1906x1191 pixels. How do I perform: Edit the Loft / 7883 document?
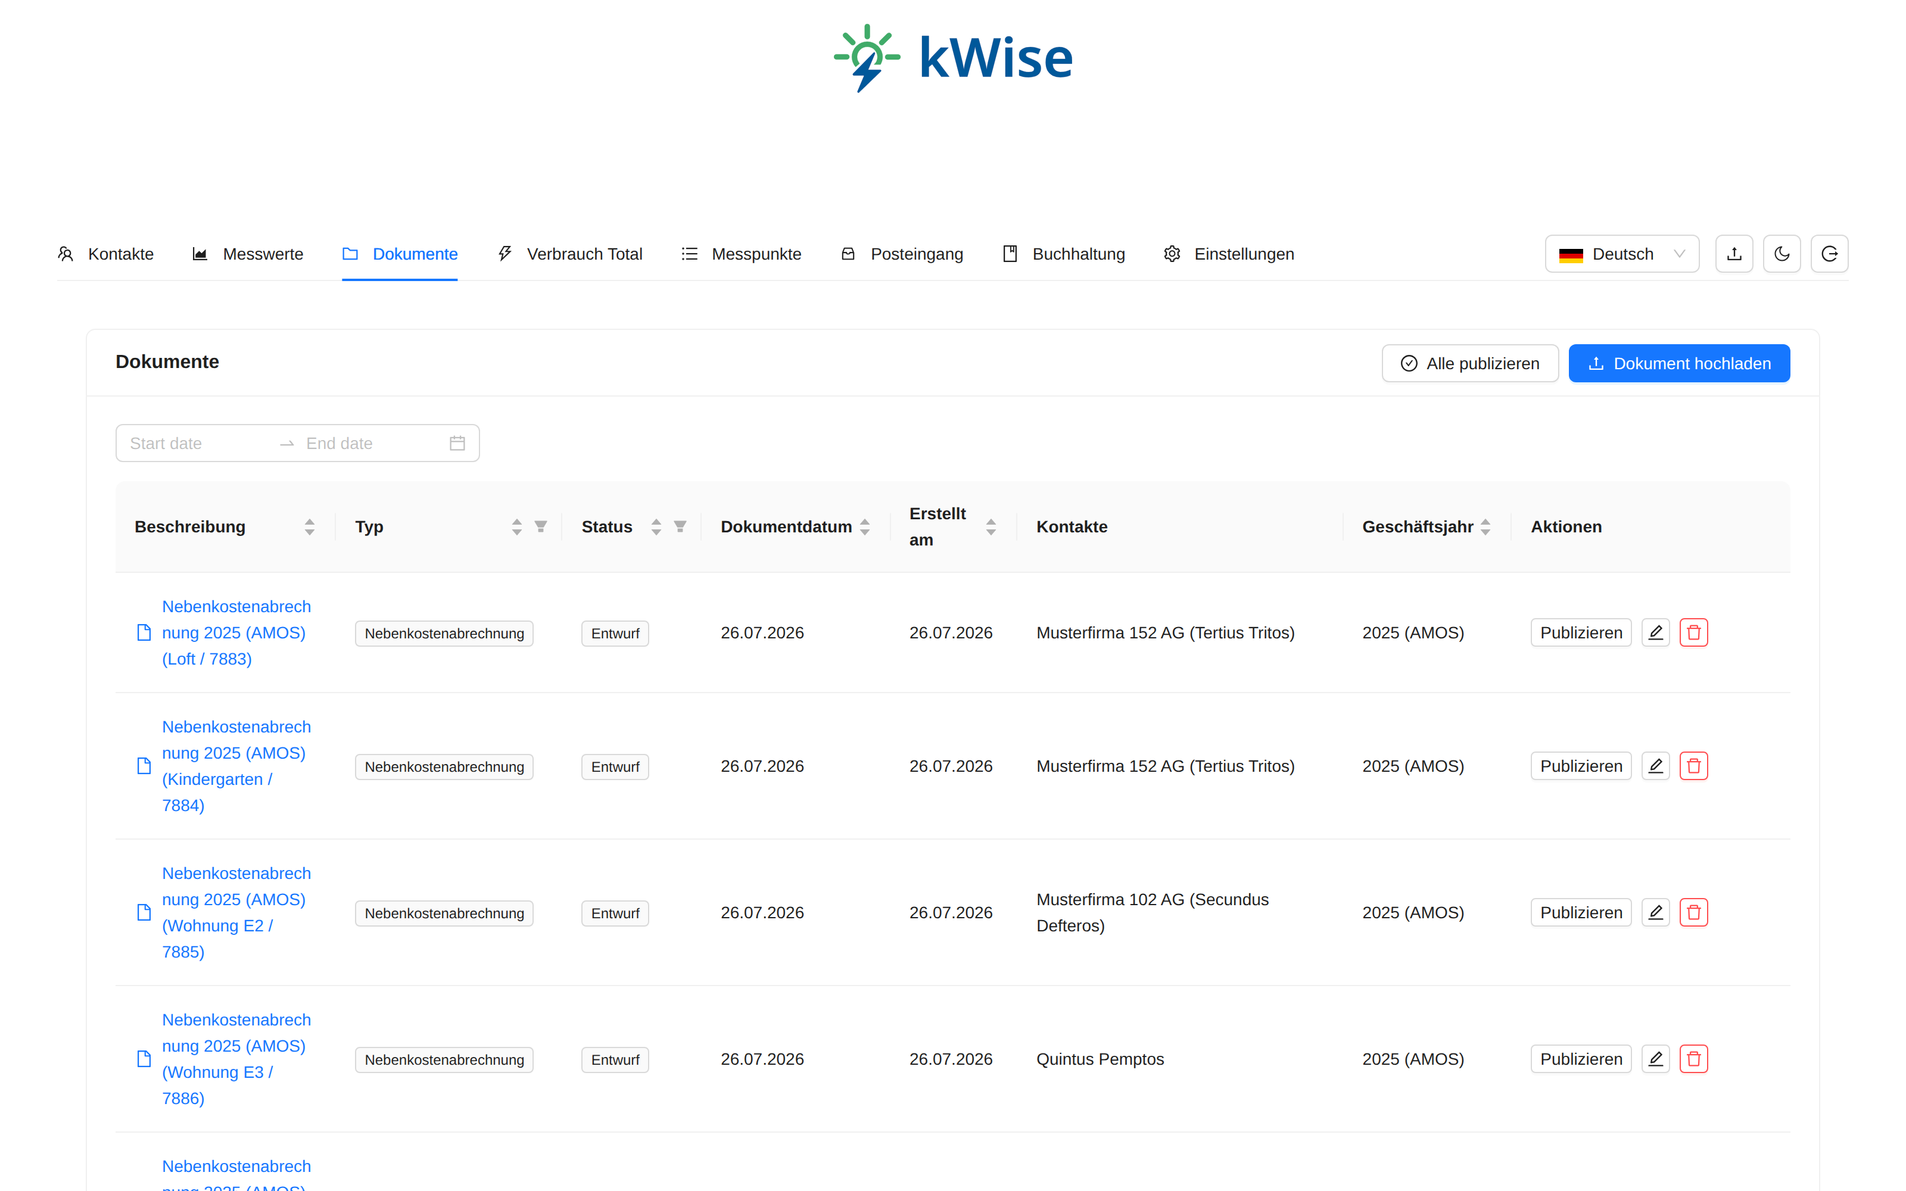pos(1656,632)
